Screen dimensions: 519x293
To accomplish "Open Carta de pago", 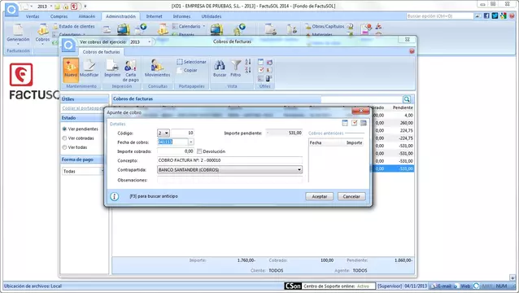I will 130,71.
